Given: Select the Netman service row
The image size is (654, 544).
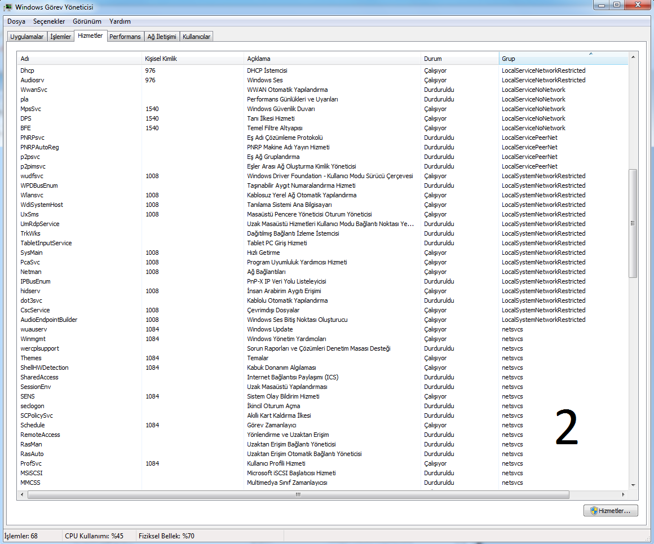Looking at the screenshot, I should [x=322, y=272].
